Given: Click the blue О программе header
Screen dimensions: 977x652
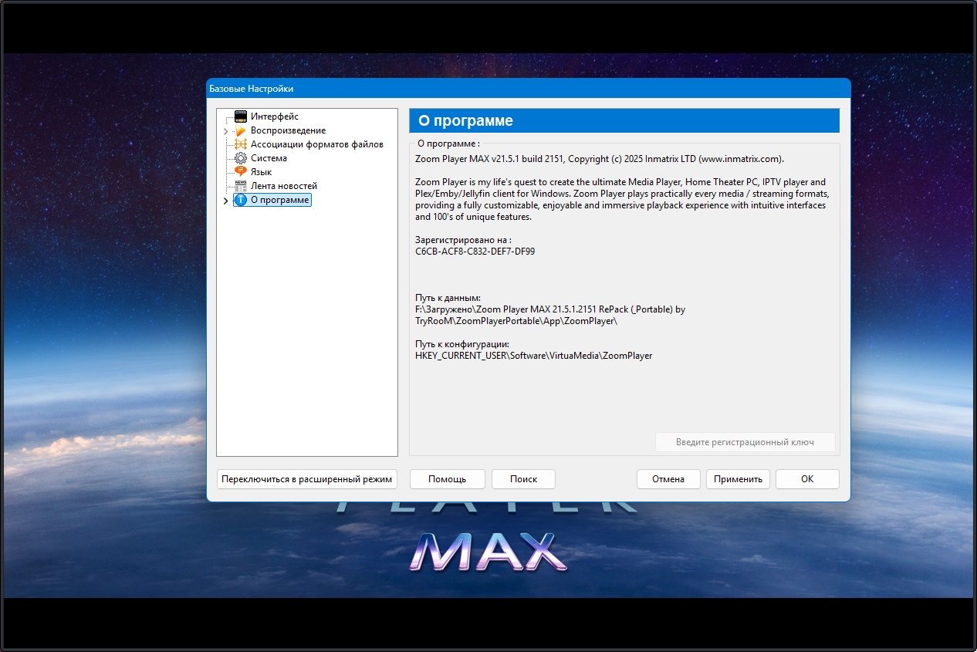Looking at the screenshot, I should [624, 120].
